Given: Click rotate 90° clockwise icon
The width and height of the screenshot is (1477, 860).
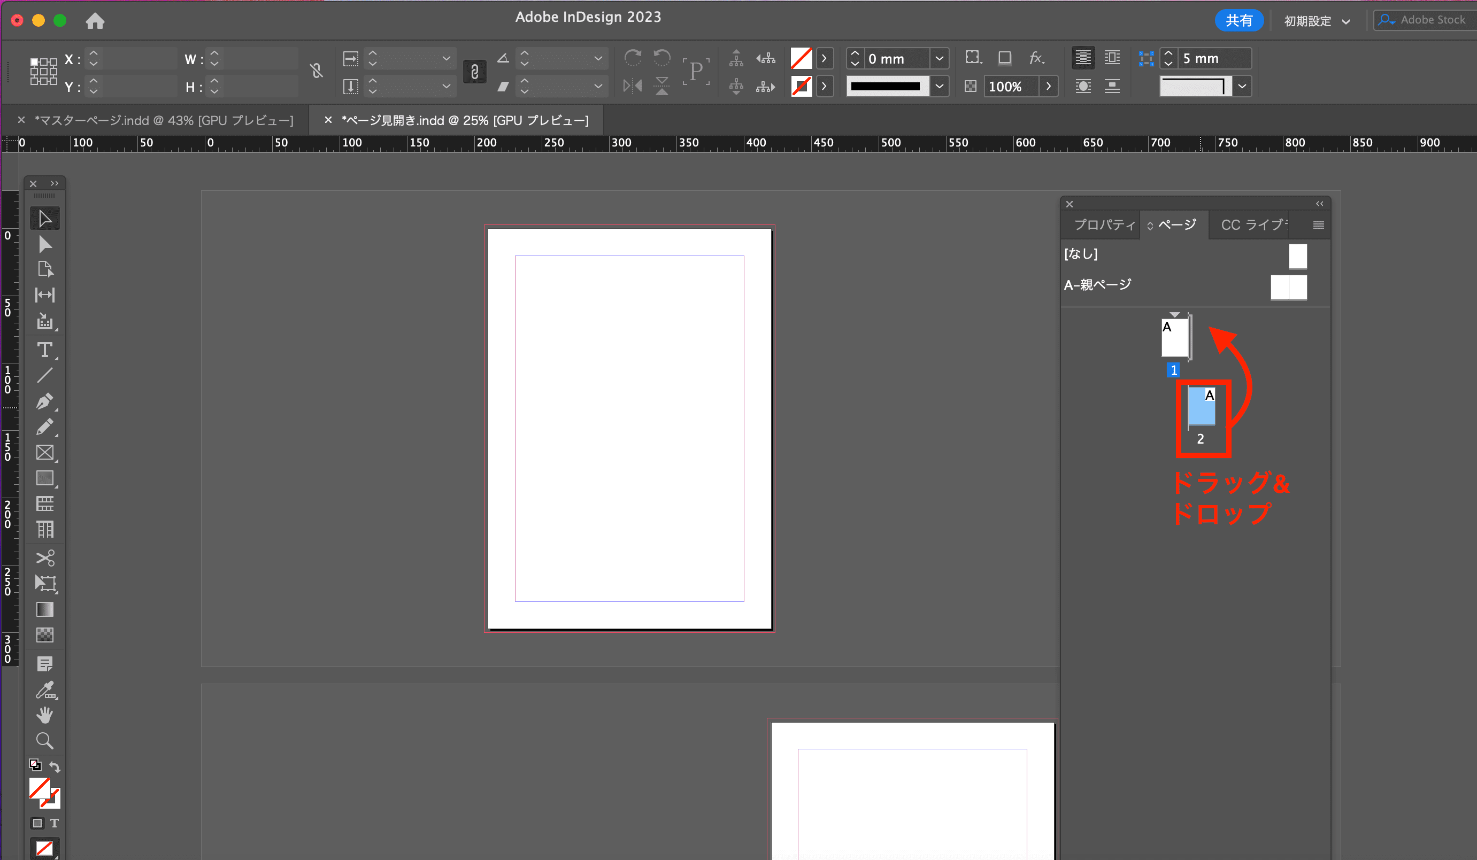Looking at the screenshot, I should click(633, 58).
